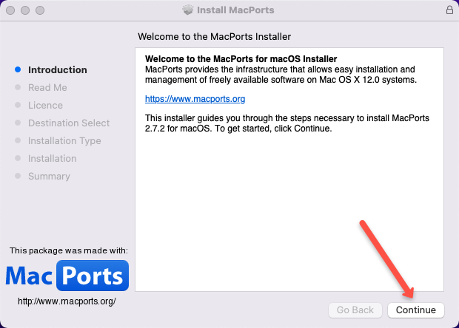459x328 pixels.
Task: Click the disabled Go Back button
Action: click(x=355, y=310)
